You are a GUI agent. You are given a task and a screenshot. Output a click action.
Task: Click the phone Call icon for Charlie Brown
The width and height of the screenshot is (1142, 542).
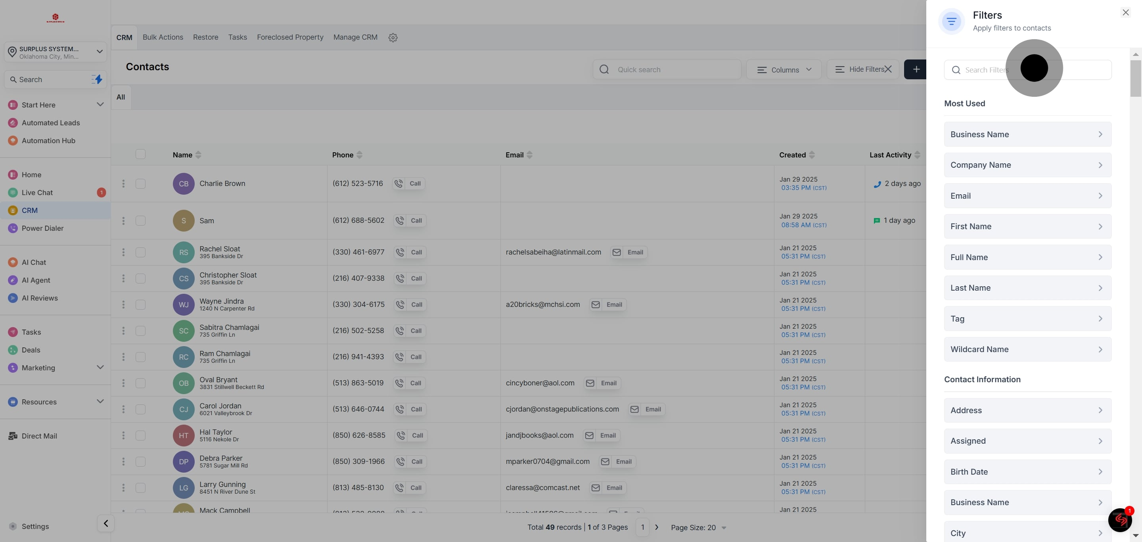pyautogui.click(x=399, y=184)
